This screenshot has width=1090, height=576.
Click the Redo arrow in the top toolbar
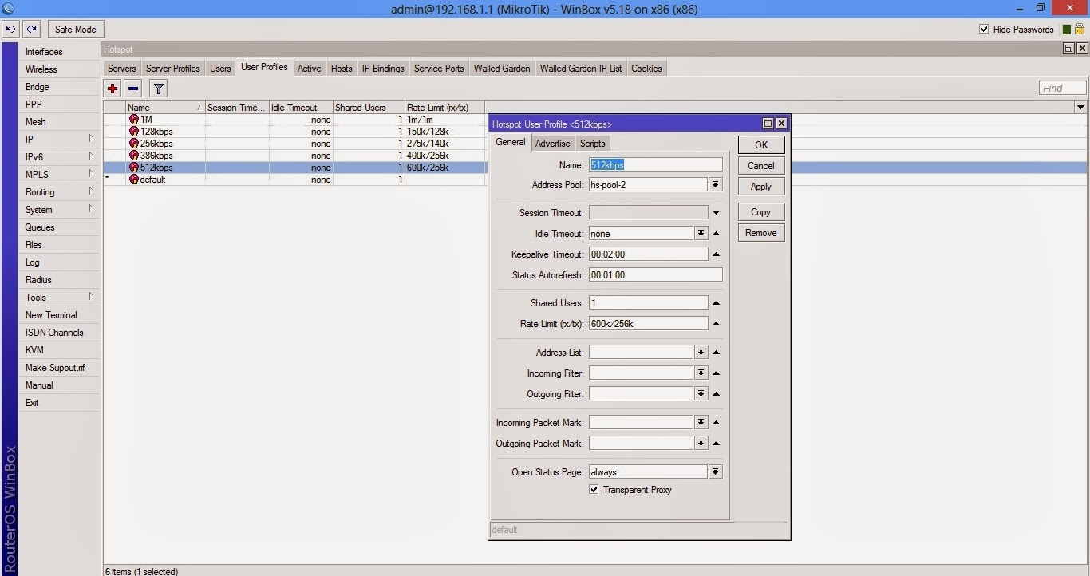(x=31, y=30)
